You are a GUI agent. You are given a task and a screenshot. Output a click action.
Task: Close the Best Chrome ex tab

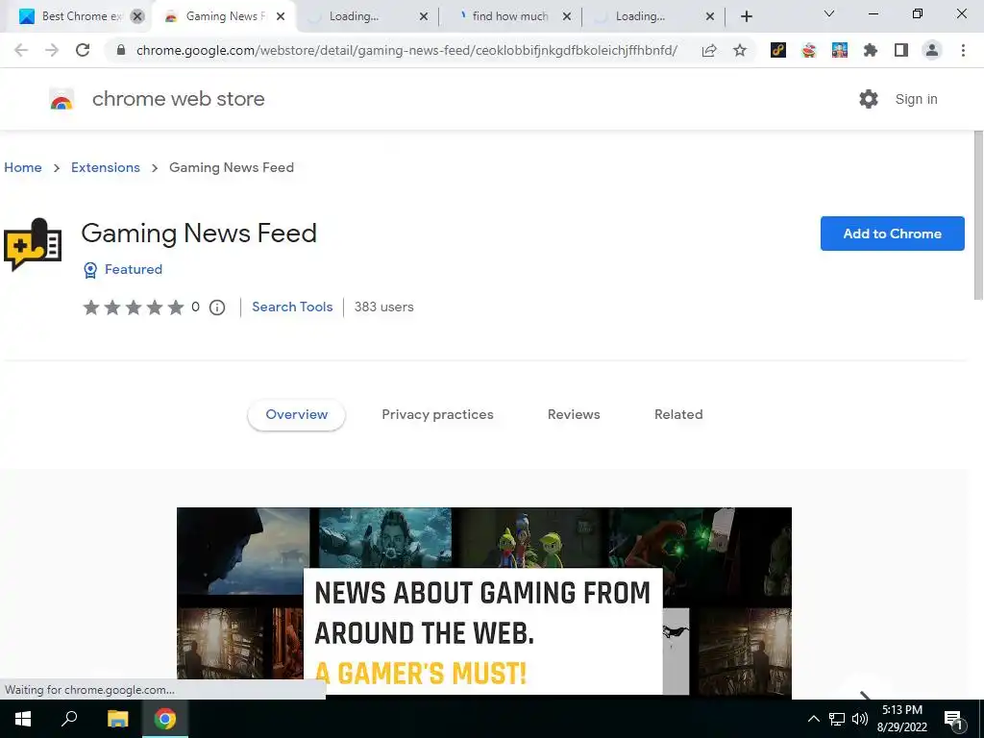click(137, 16)
